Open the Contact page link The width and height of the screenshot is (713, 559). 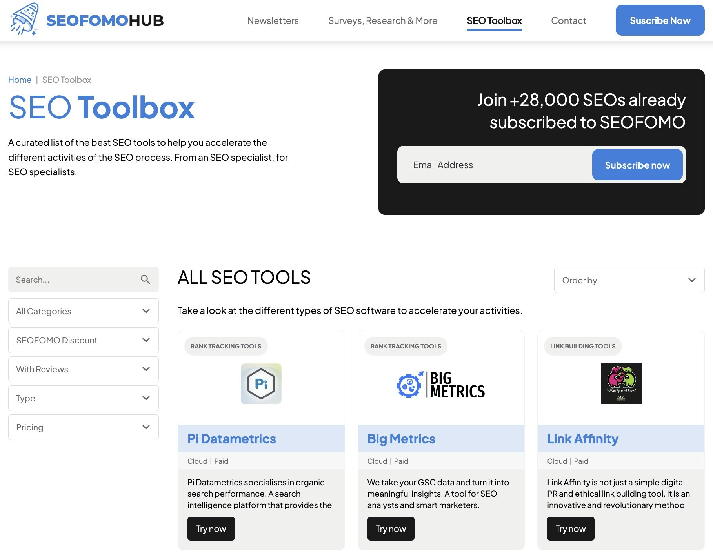point(569,21)
